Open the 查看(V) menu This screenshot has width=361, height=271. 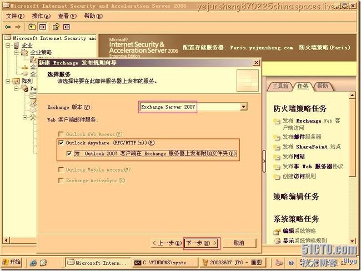[x=67, y=16]
